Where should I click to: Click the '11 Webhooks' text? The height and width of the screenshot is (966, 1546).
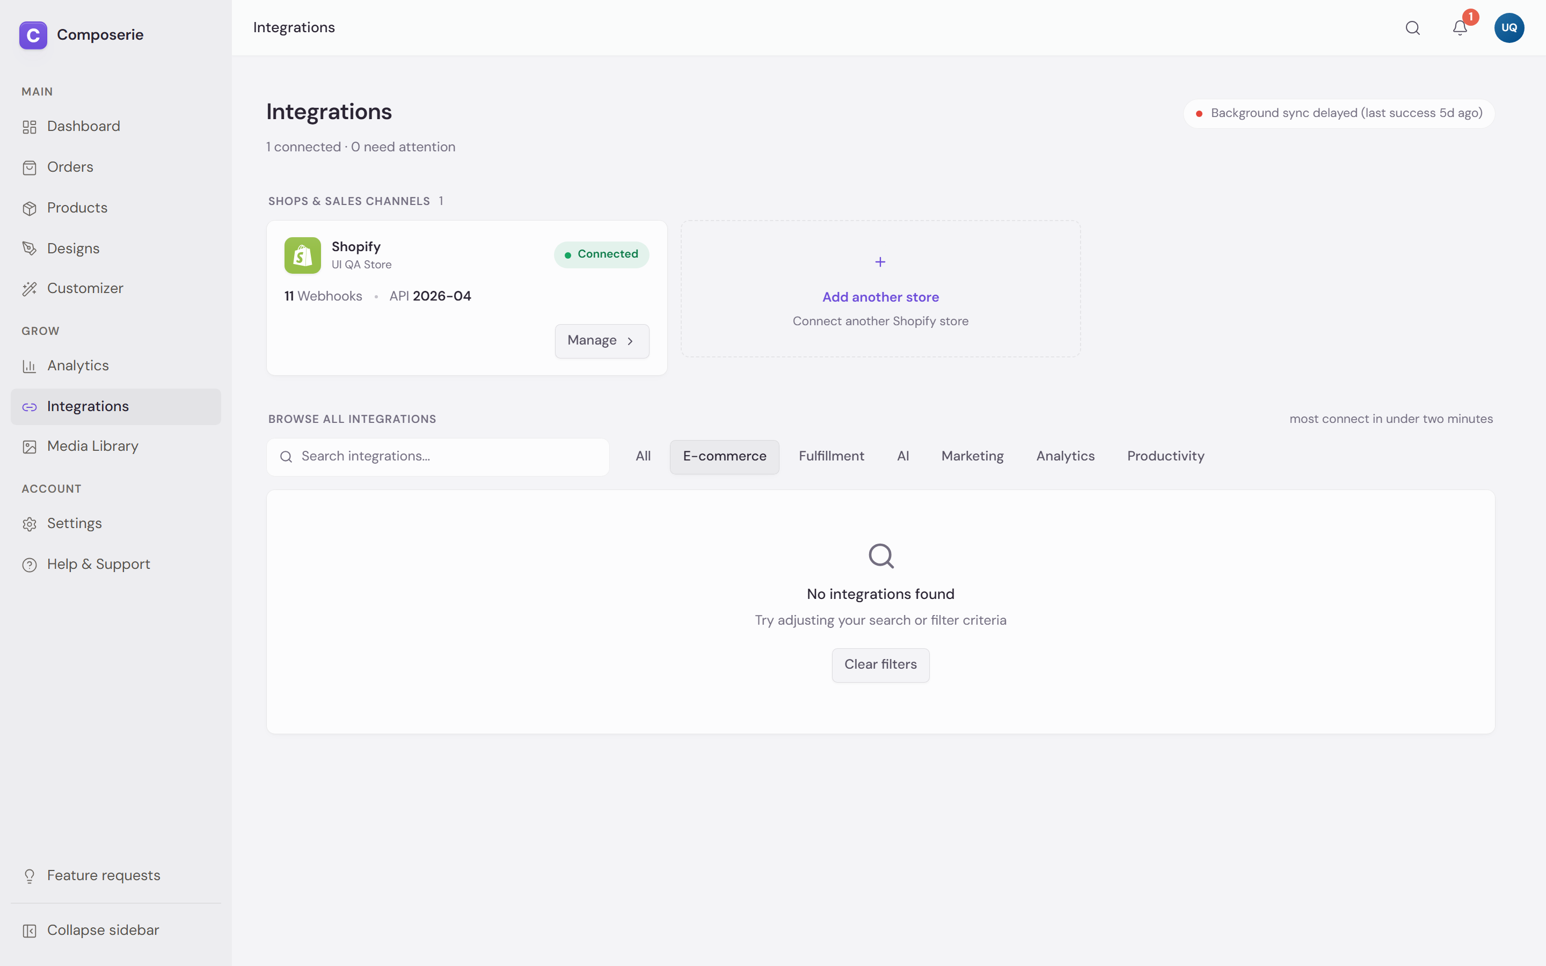pyautogui.click(x=323, y=296)
